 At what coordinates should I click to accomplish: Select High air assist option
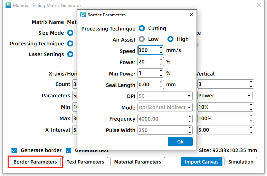(170, 39)
